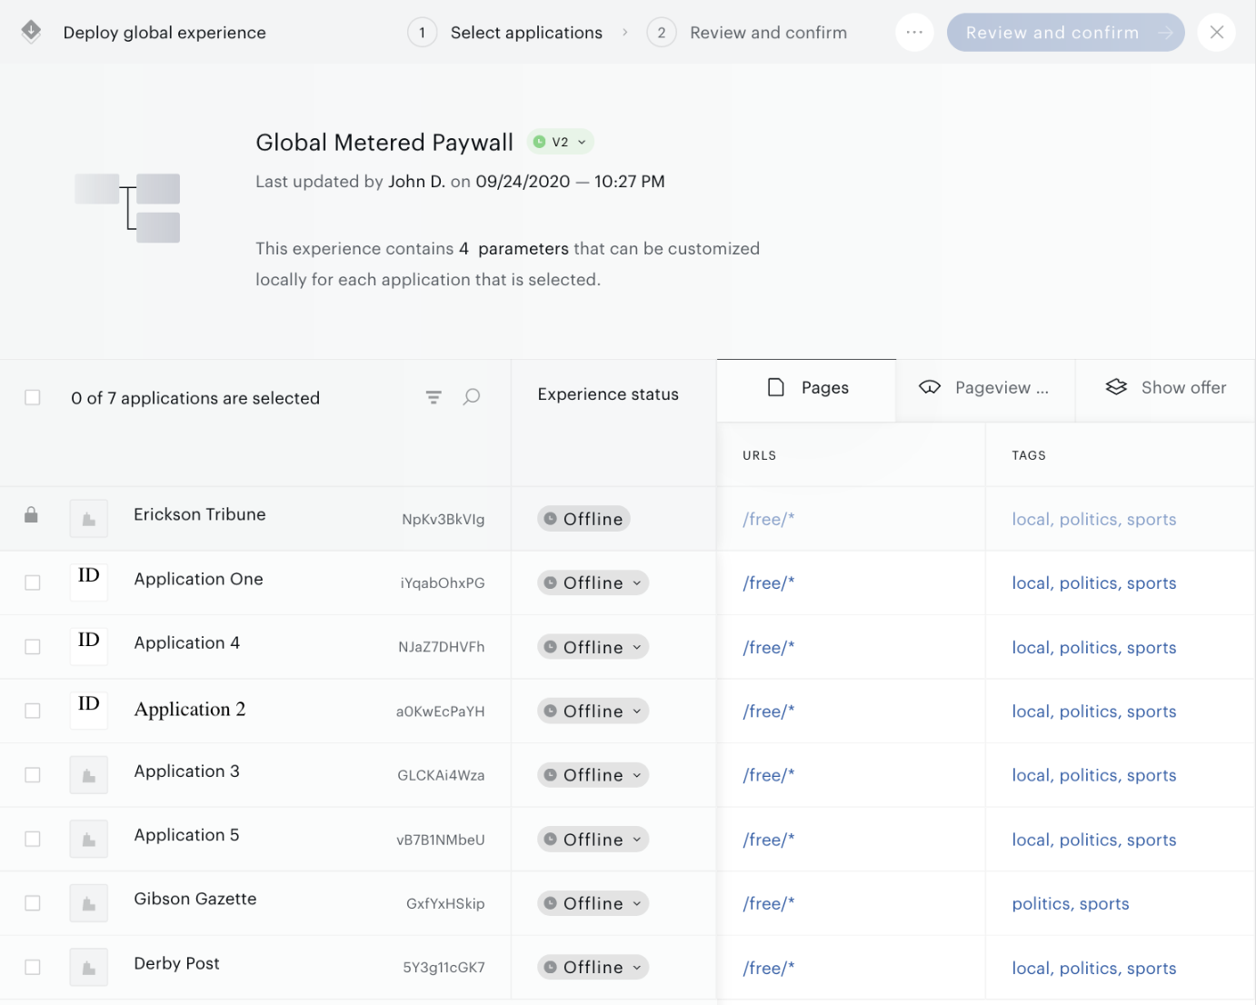The height and width of the screenshot is (1005, 1256).
Task: Open the V2 version dropdown
Action: pos(561,142)
